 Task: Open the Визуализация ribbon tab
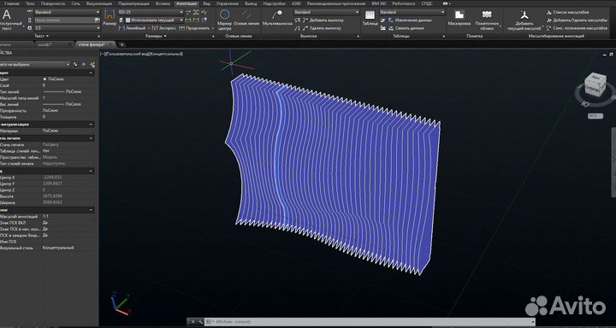99,3
